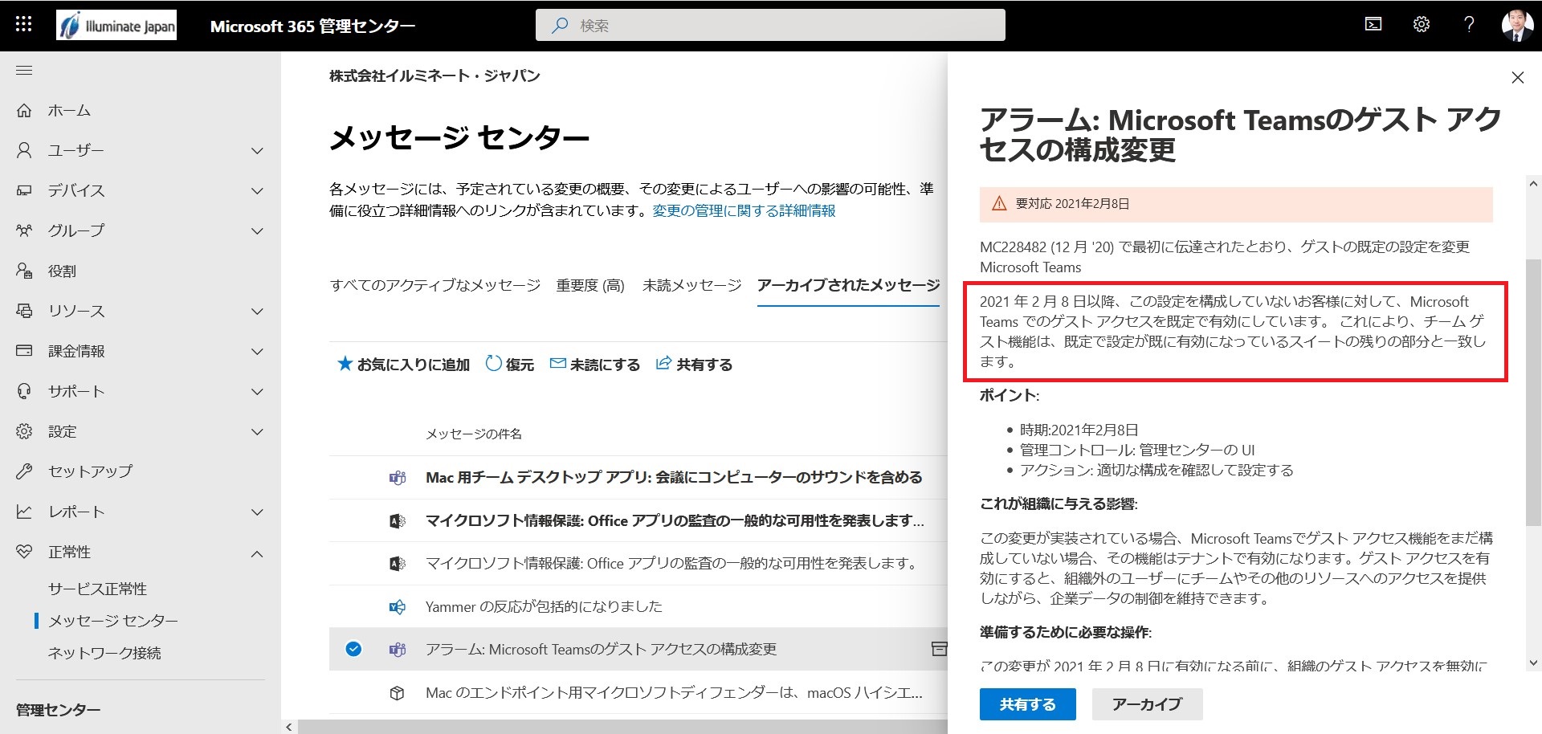Expand the 設定 chevron
Viewport: 1542px width, 734px height.
(257, 432)
